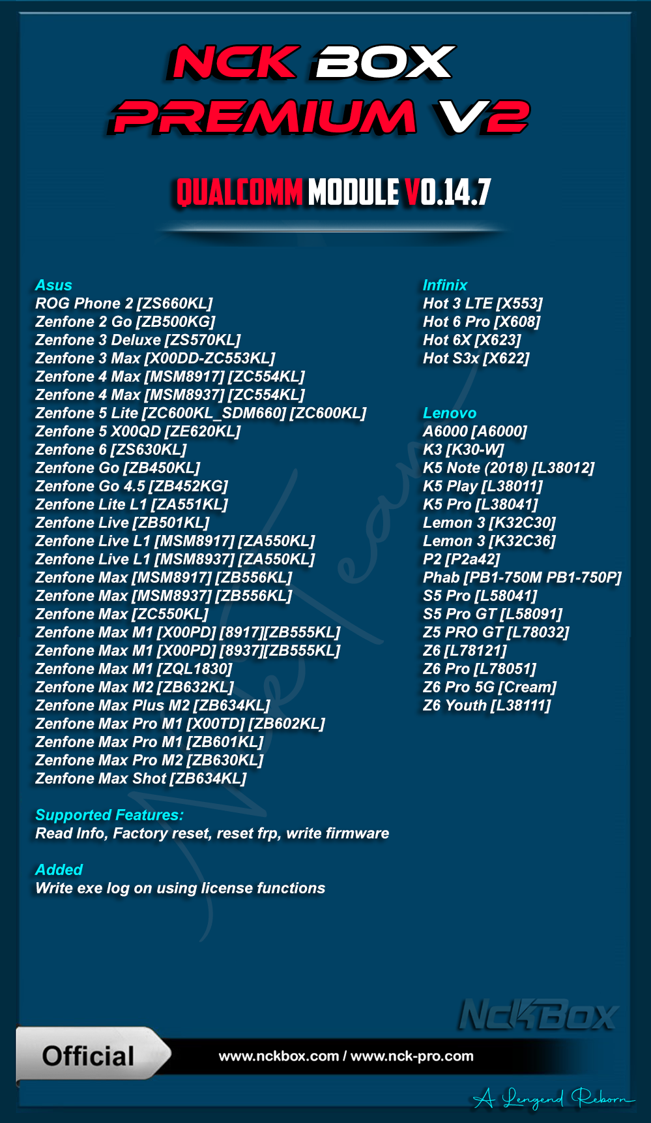Click Zenfone 3 Deluxe [ZS570KL] entry
Screen dimensions: 651x1123
pos(138,340)
